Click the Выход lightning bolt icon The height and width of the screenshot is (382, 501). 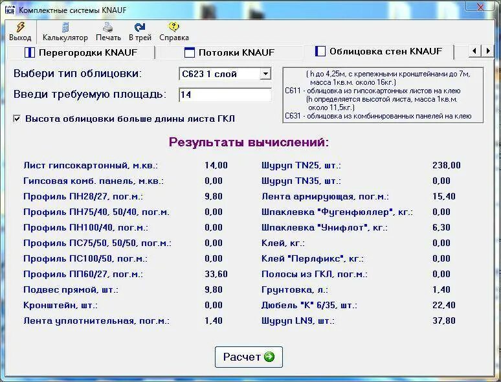click(x=21, y=27)
